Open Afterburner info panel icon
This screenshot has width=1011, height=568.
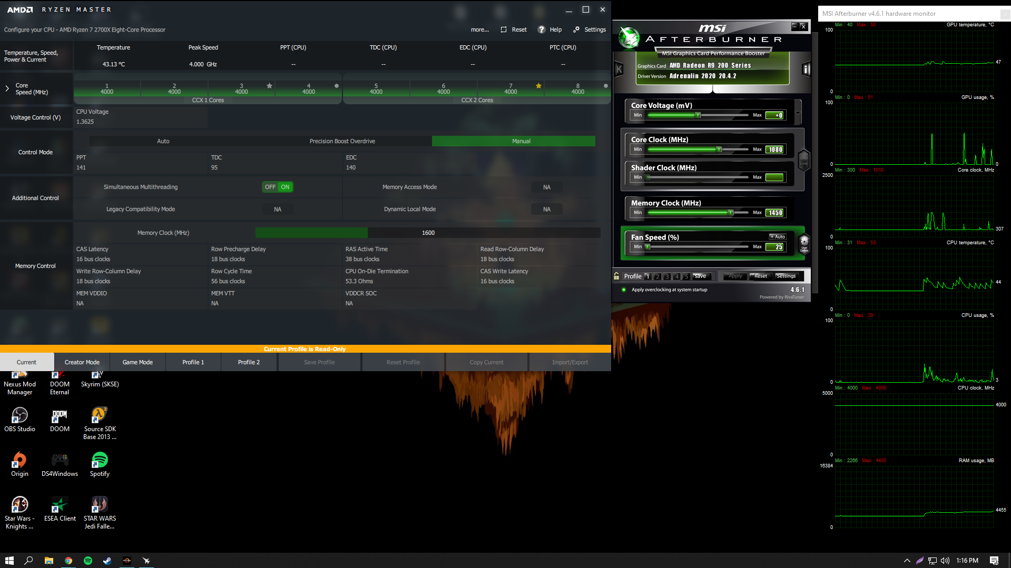click(x=806, y=69)
